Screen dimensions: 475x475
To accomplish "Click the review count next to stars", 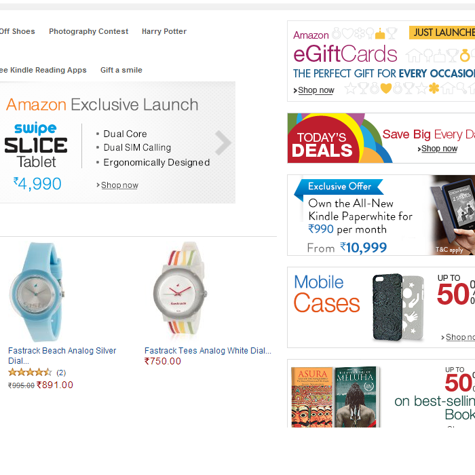I will (x=61, y=373).
